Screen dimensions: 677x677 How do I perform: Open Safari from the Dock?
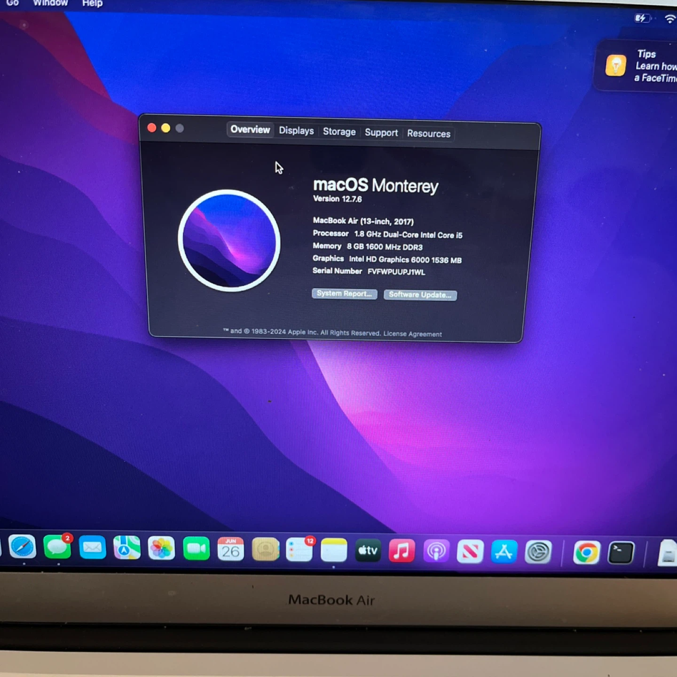pyautogui.click(x=22, y=547)
